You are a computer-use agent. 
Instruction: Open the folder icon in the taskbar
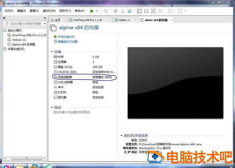pyautogui.click(x=20, y=166)
